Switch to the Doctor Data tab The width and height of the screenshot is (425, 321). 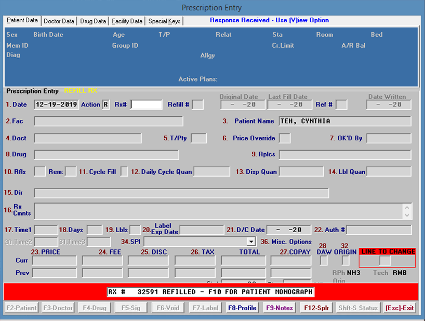point(59,21)
